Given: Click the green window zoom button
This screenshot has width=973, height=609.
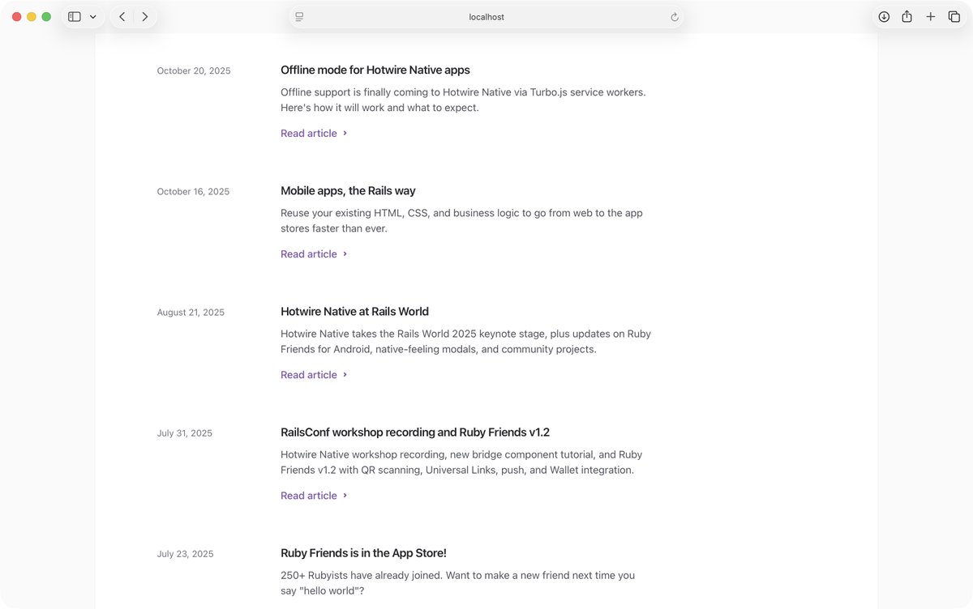Looking at the screenshot, I should 46,17.
